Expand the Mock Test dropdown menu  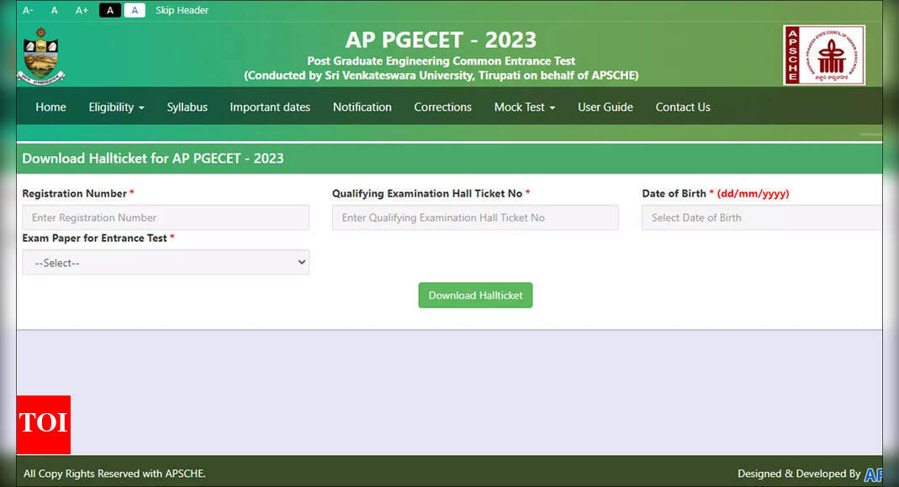(x=525, y=107)
